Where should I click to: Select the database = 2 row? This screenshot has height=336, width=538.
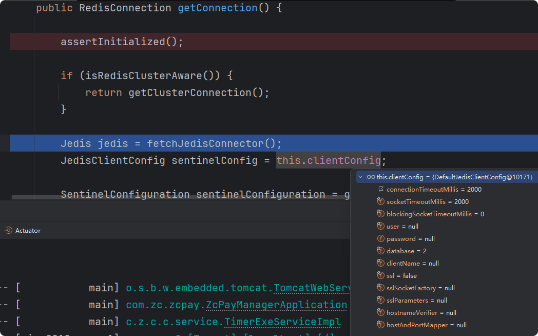tap(447, 251)
